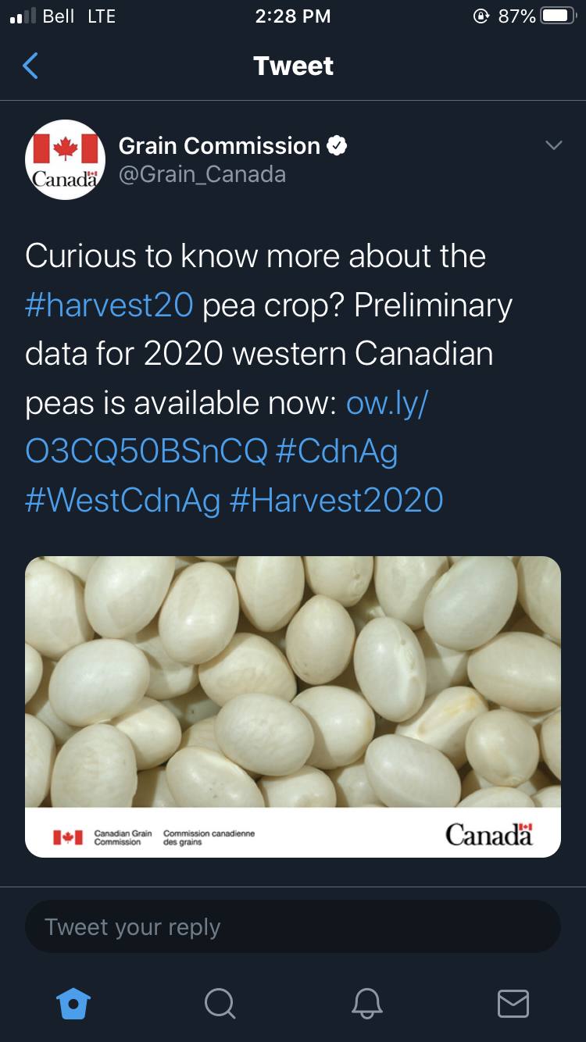Open the #Harvest2020 hashtag
The image size is (586, 1042).
[x=337, y=500]
